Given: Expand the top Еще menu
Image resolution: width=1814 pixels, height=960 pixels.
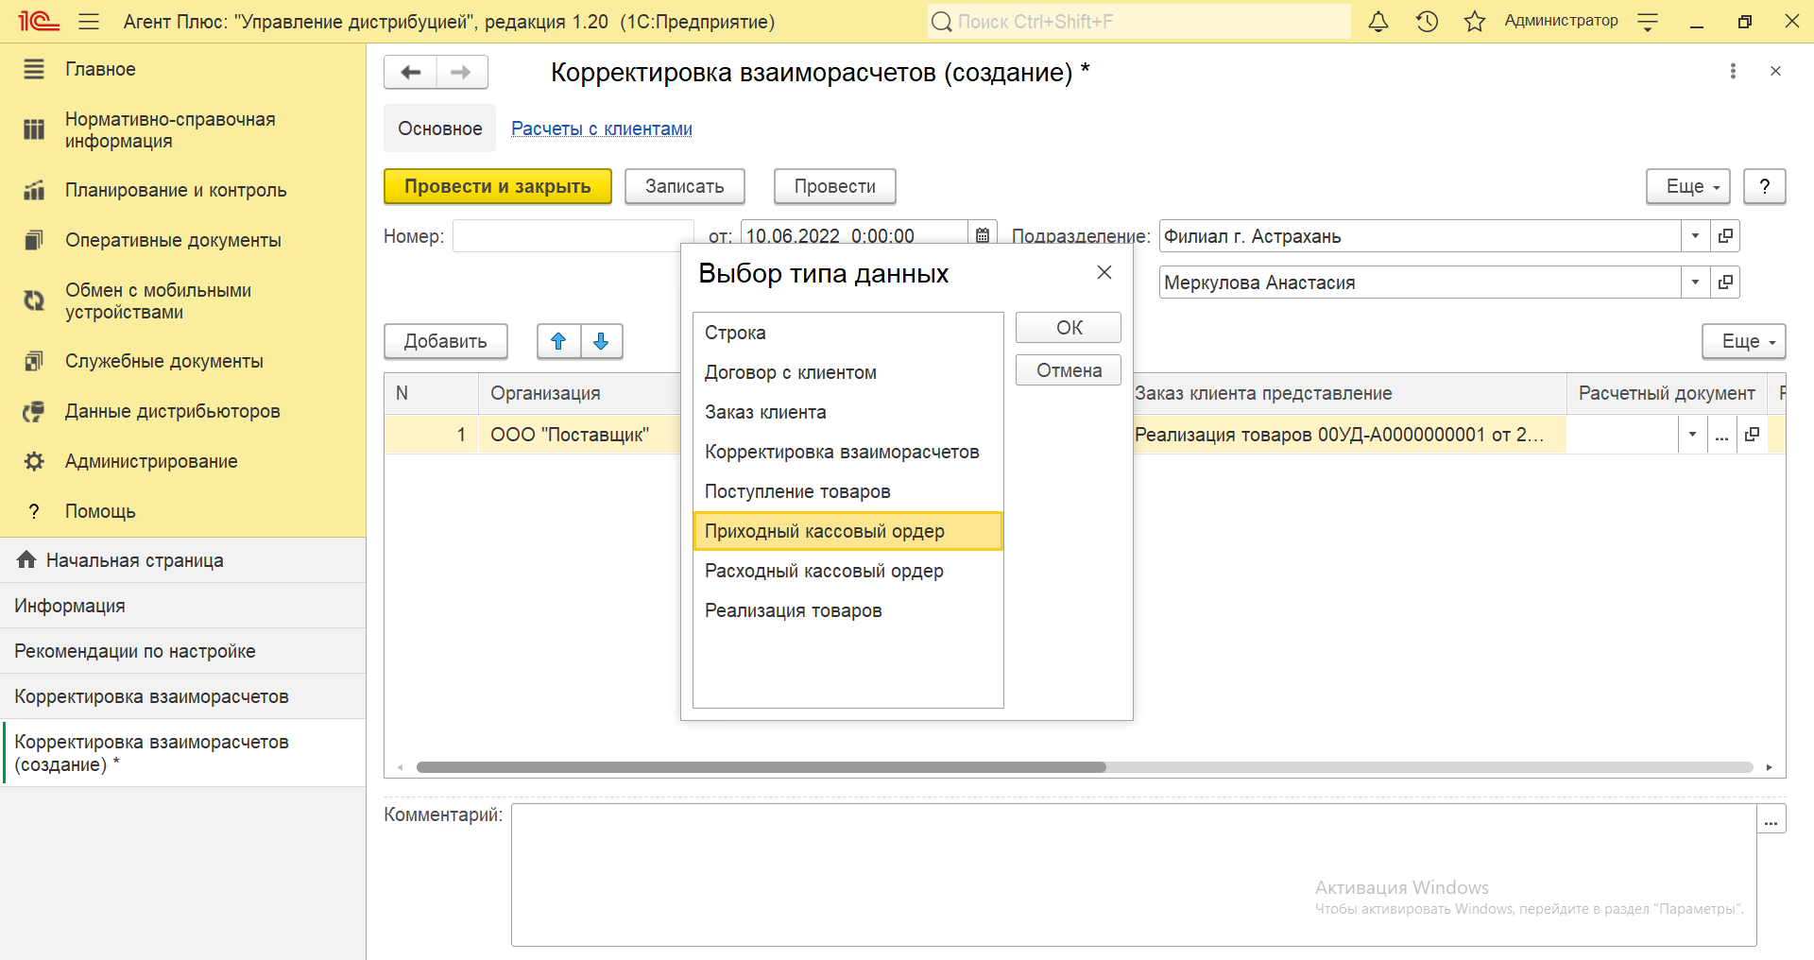Looking at the screenshot, I should tap(1688, 186).
